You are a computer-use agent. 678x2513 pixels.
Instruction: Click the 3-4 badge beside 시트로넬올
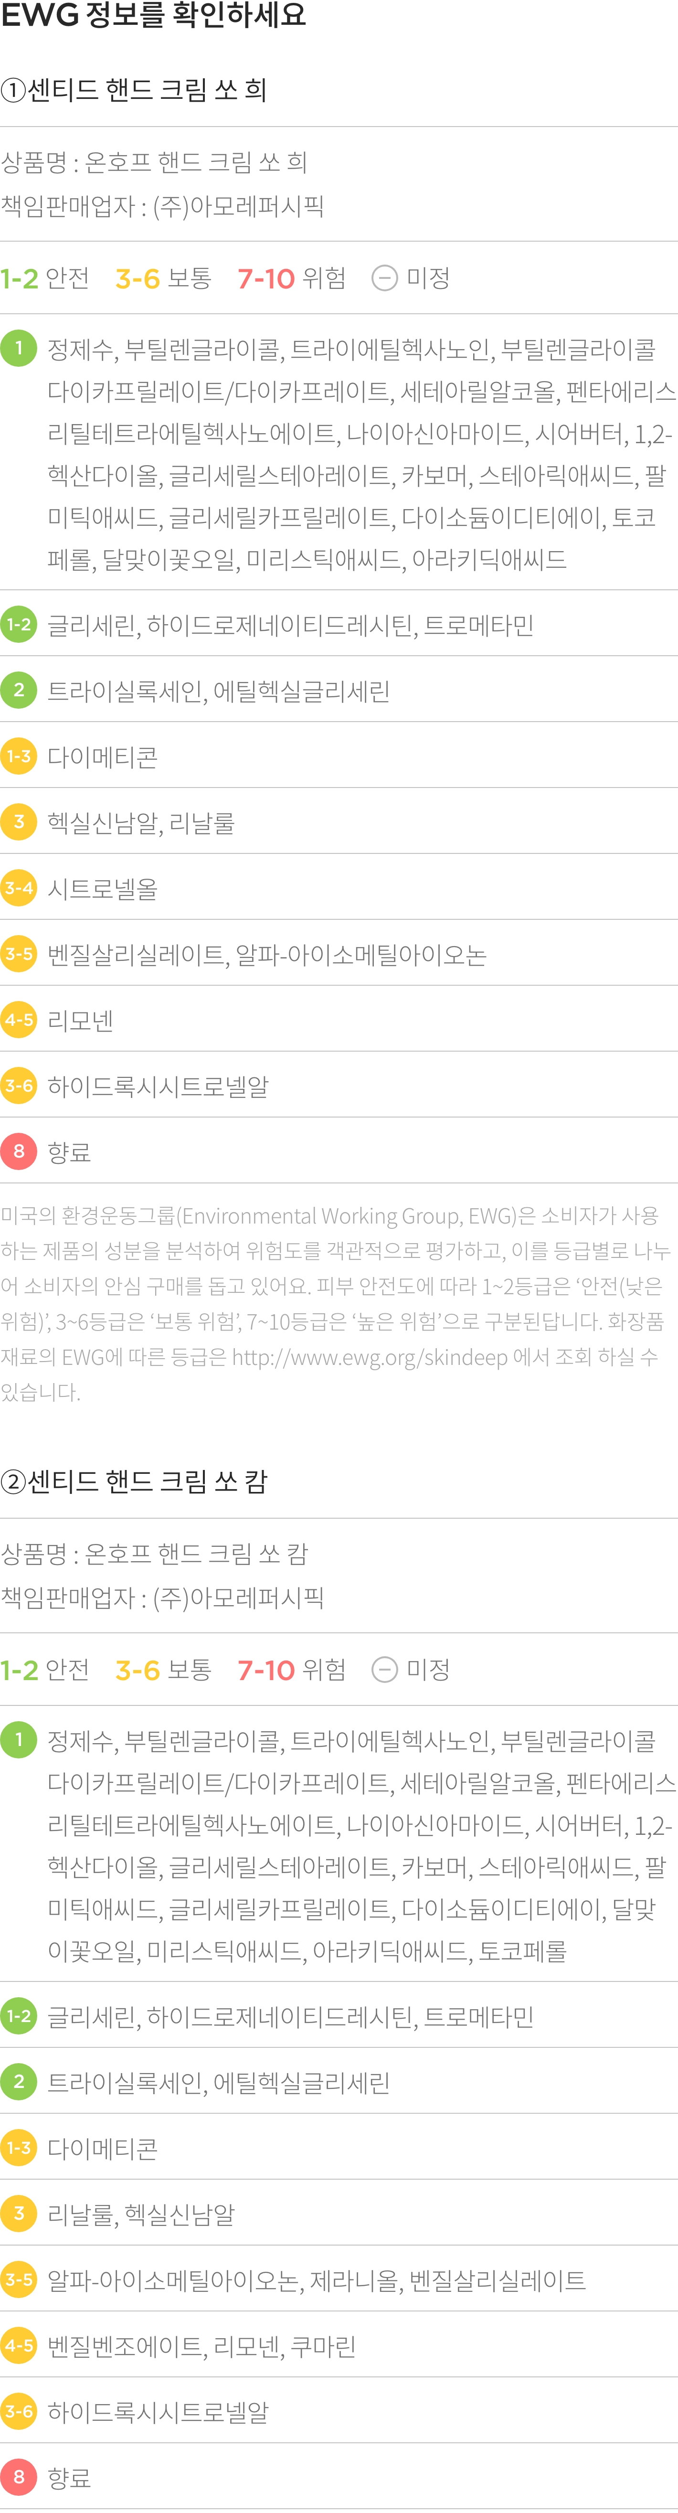coord(19,888)
